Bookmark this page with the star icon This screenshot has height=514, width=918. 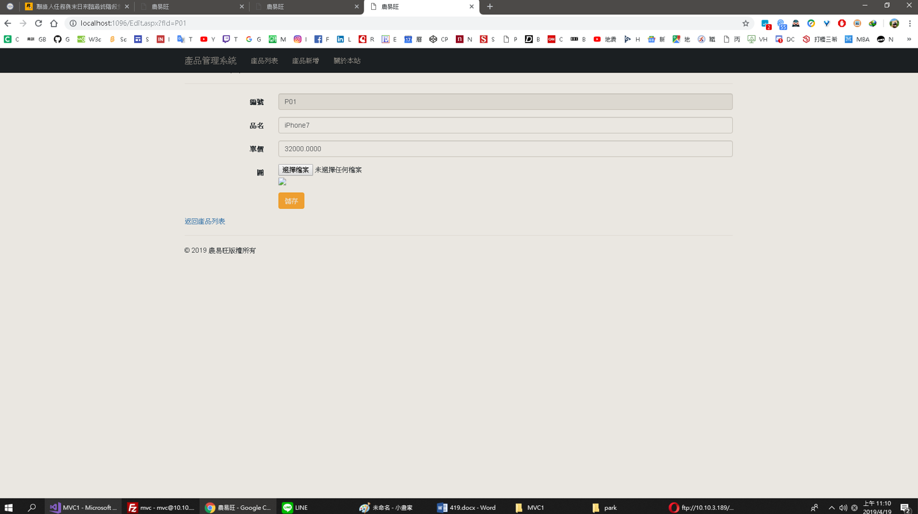tap(745, 24)
